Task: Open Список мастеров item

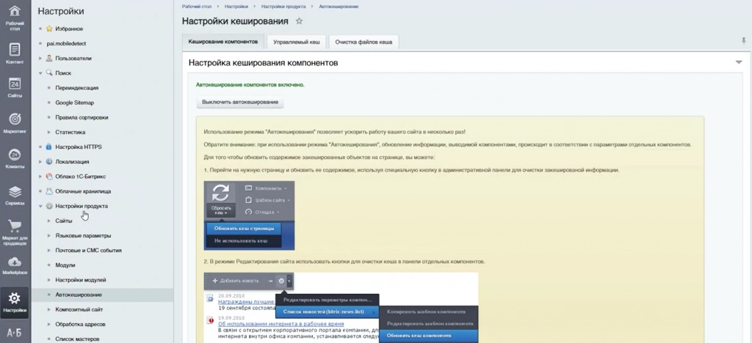Action: tap(77, 339)
